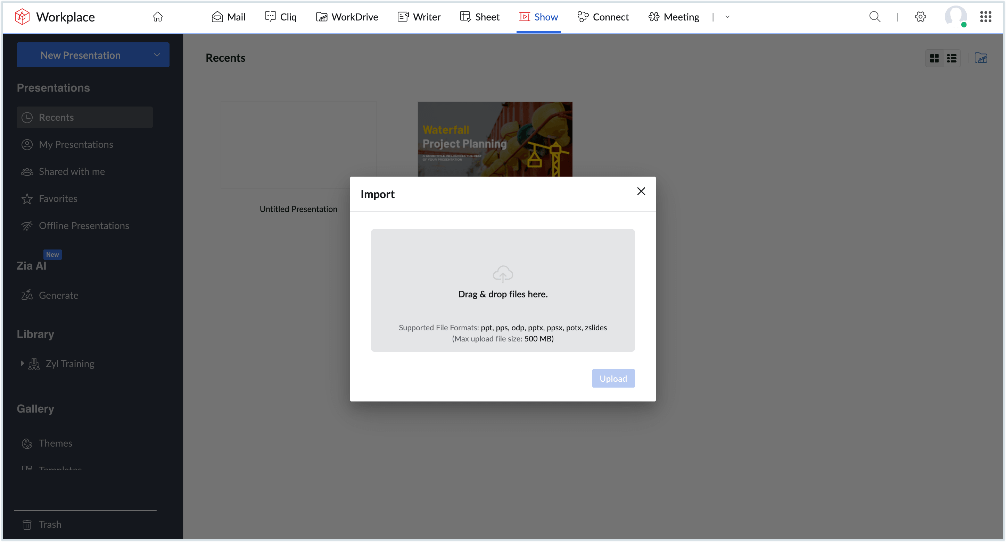Screen dimensions: 1006x542
Task: Open Cliq from the top navigation
Action: pos(280,17)
